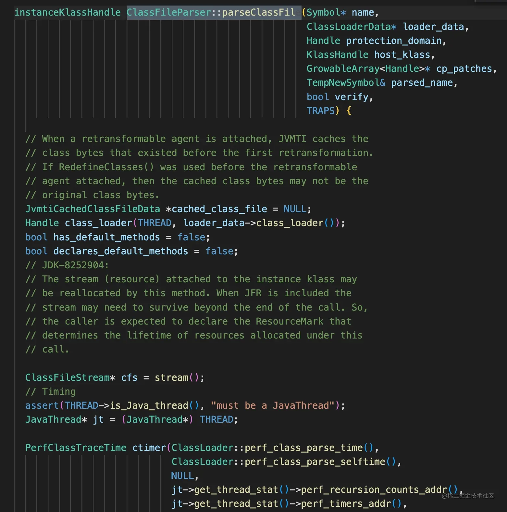The height and width of the screenshot is (512, 507).
Task: Click comment 'When a retransformable agent is attached'
Action: [x=197, y=139]
